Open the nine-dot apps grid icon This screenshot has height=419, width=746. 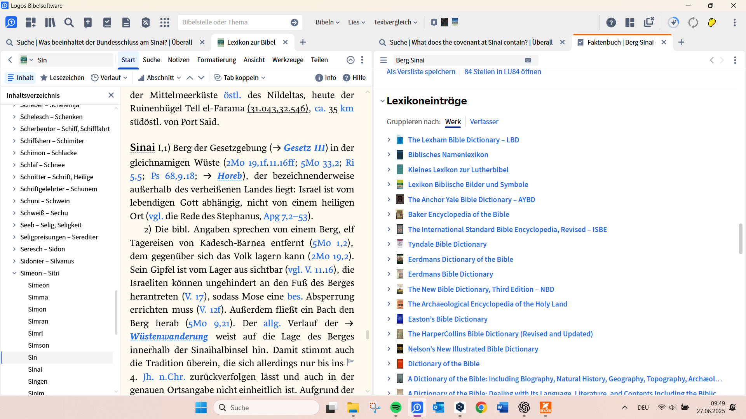165,23
